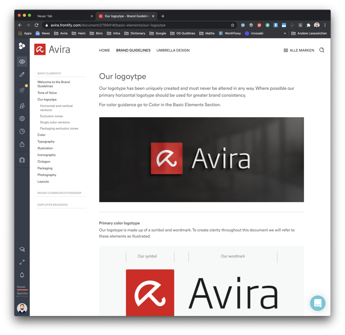Open the user avatar in Frontify sidebar
The height and width of the screenshot is (335, 345).
pos(22,308)
